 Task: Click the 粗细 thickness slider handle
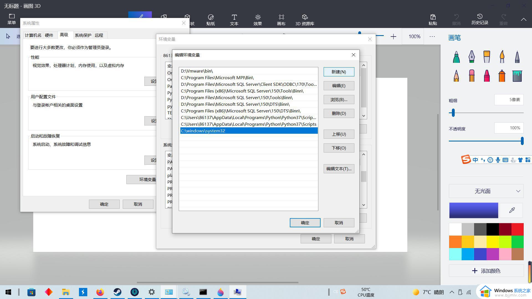click(453, 112)
